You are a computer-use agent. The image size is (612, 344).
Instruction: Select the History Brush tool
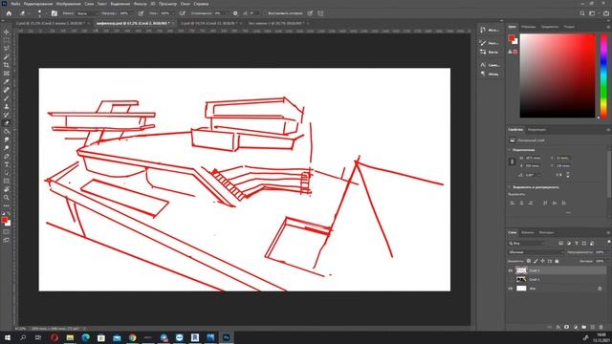coord(7,115)
